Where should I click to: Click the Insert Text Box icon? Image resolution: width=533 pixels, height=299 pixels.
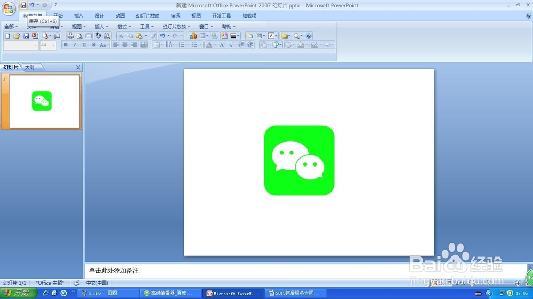coord(271,36)
